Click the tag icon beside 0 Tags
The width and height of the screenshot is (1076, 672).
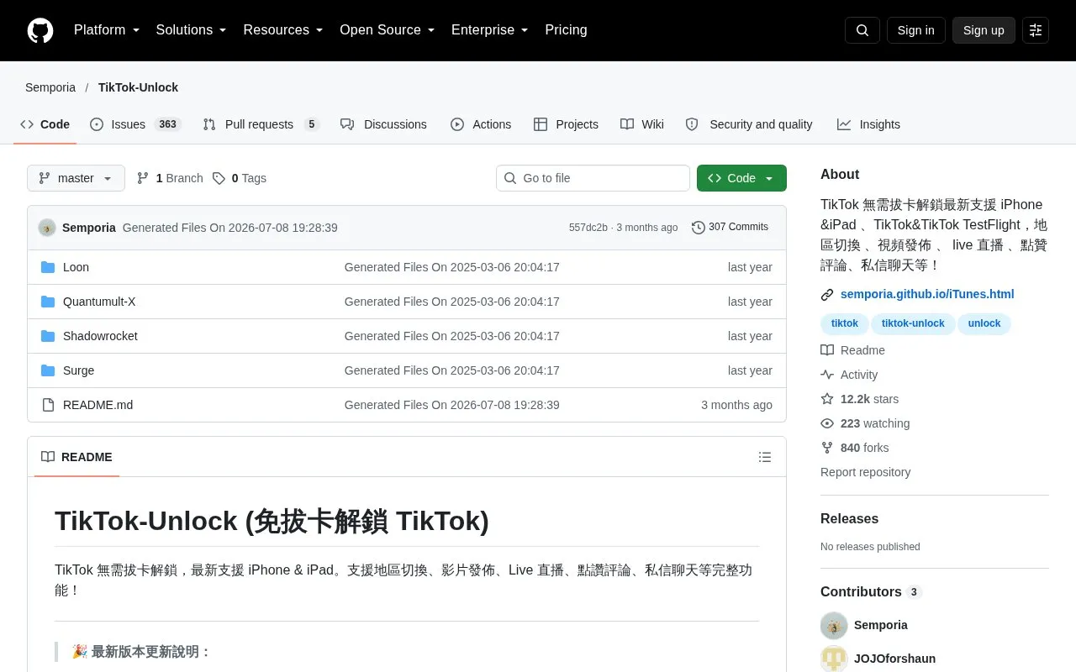click(219, 178)
